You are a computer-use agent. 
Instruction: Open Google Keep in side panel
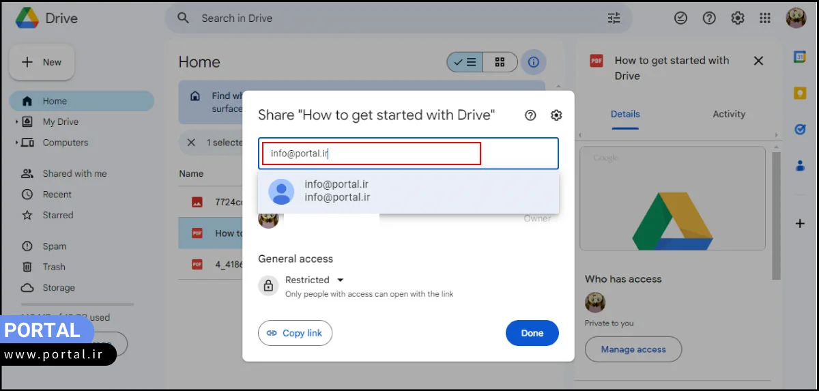coord(800,93)
